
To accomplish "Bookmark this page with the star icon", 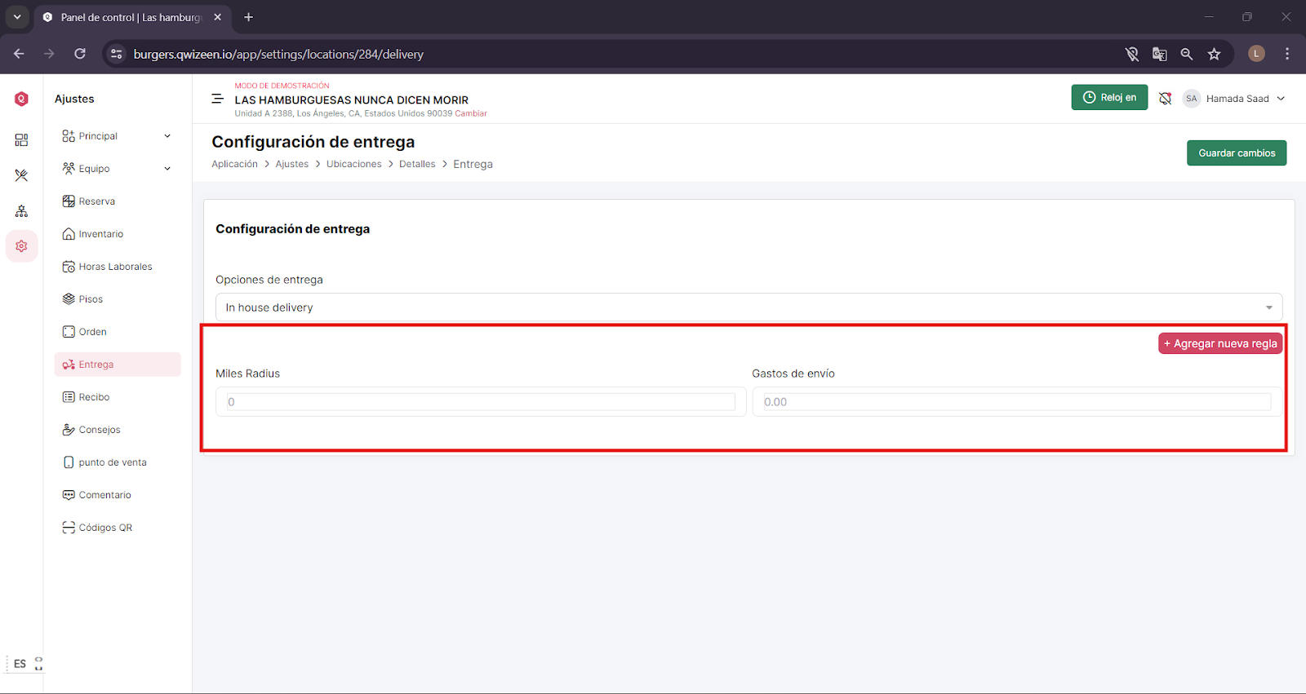I will [1215, 54].
